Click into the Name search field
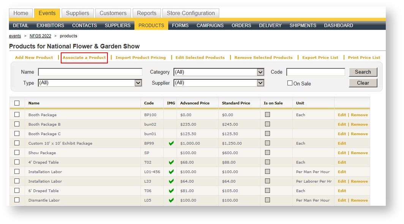This screenshot has width=404, height=224. [x=90, y=72]
